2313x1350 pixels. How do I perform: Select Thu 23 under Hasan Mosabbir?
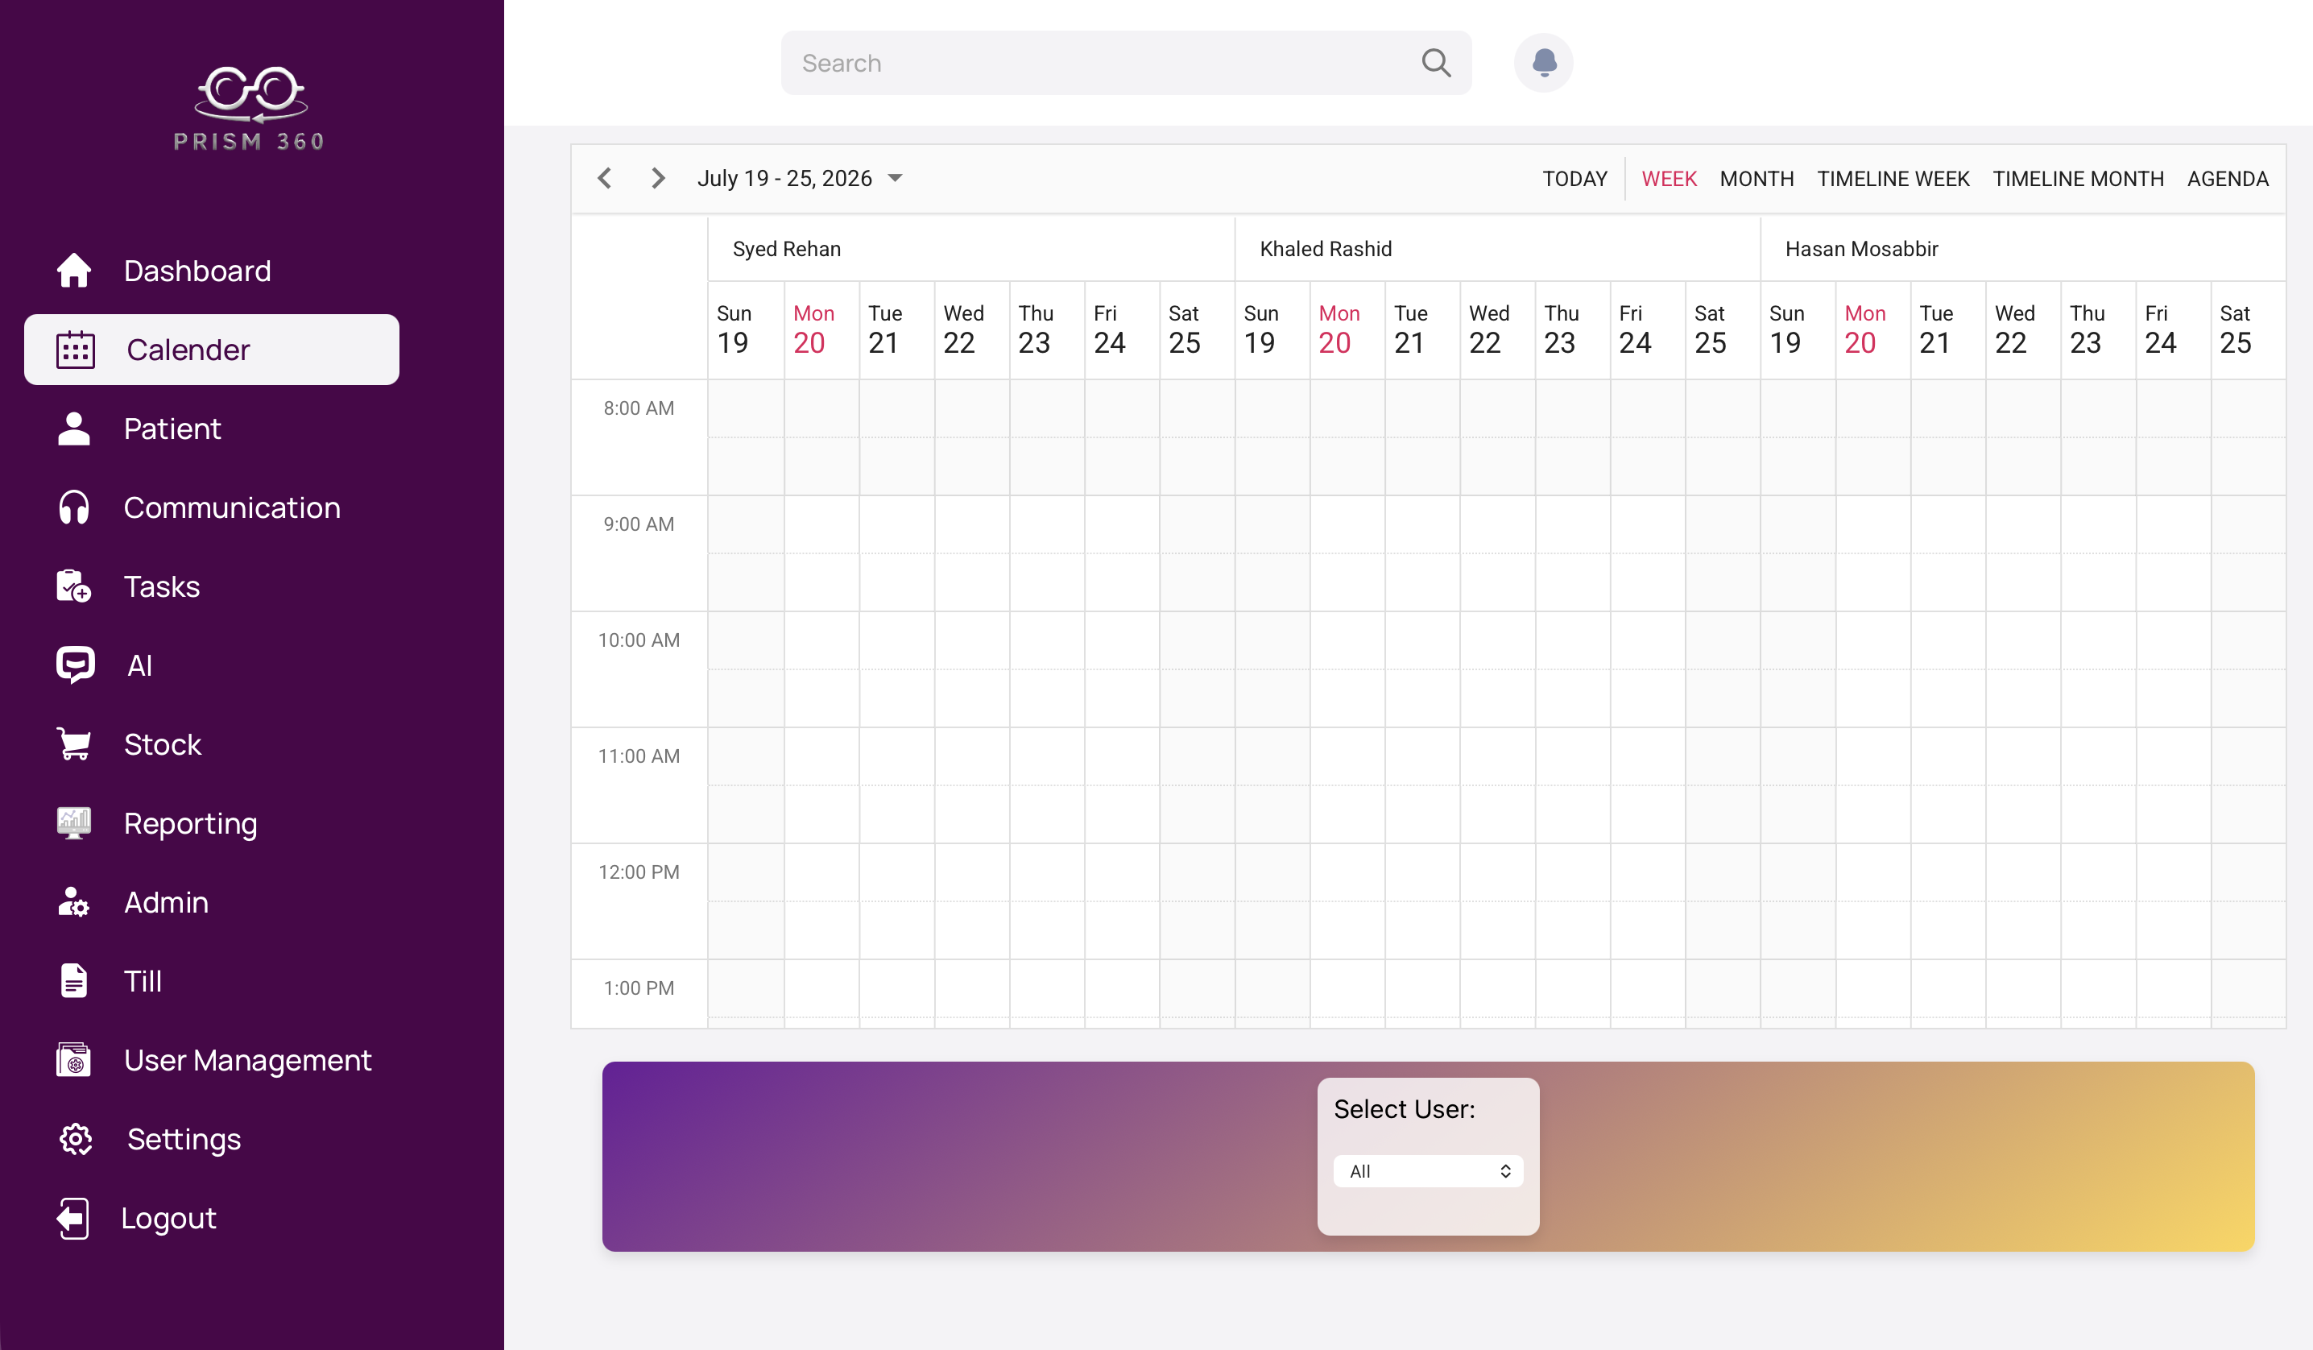tap(2097, 329)
